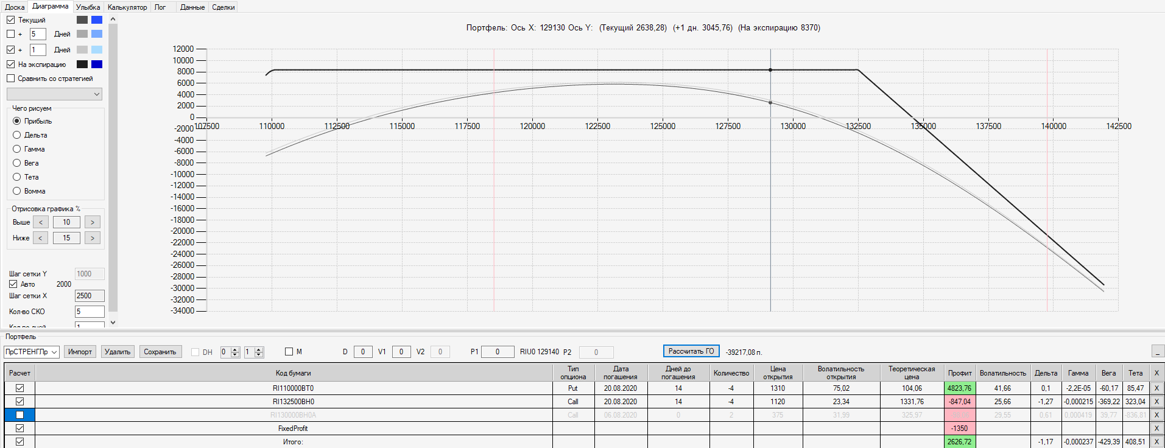Click the Шаг сетки X input field
The width and height of the screenshot is (1165, 448).
pos(90,296)
